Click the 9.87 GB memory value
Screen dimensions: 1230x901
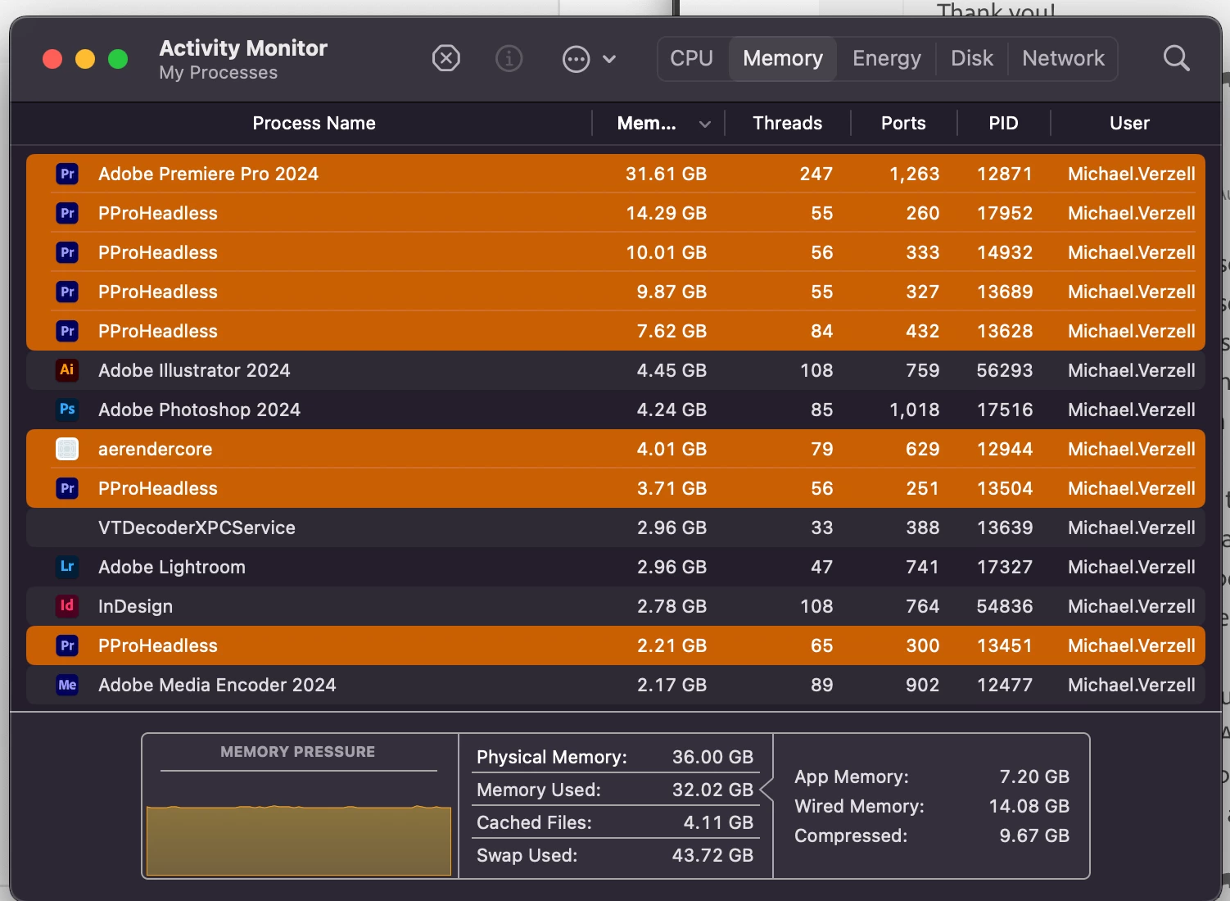tap(672, 292)
